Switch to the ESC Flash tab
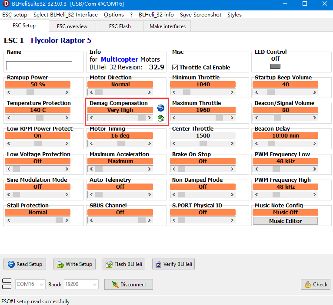Viewport: 333px width, 305px height. pos(120,26)
